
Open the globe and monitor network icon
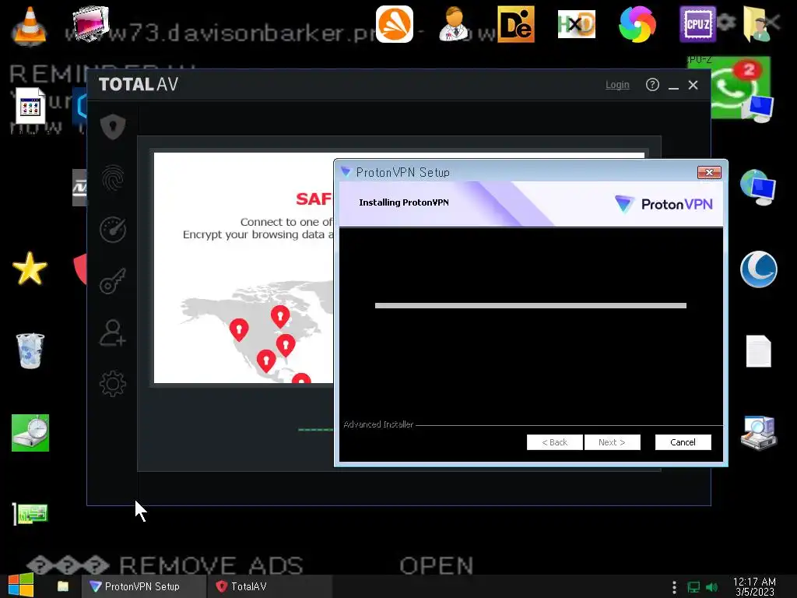pyautogui.click(x=758, y=187)
